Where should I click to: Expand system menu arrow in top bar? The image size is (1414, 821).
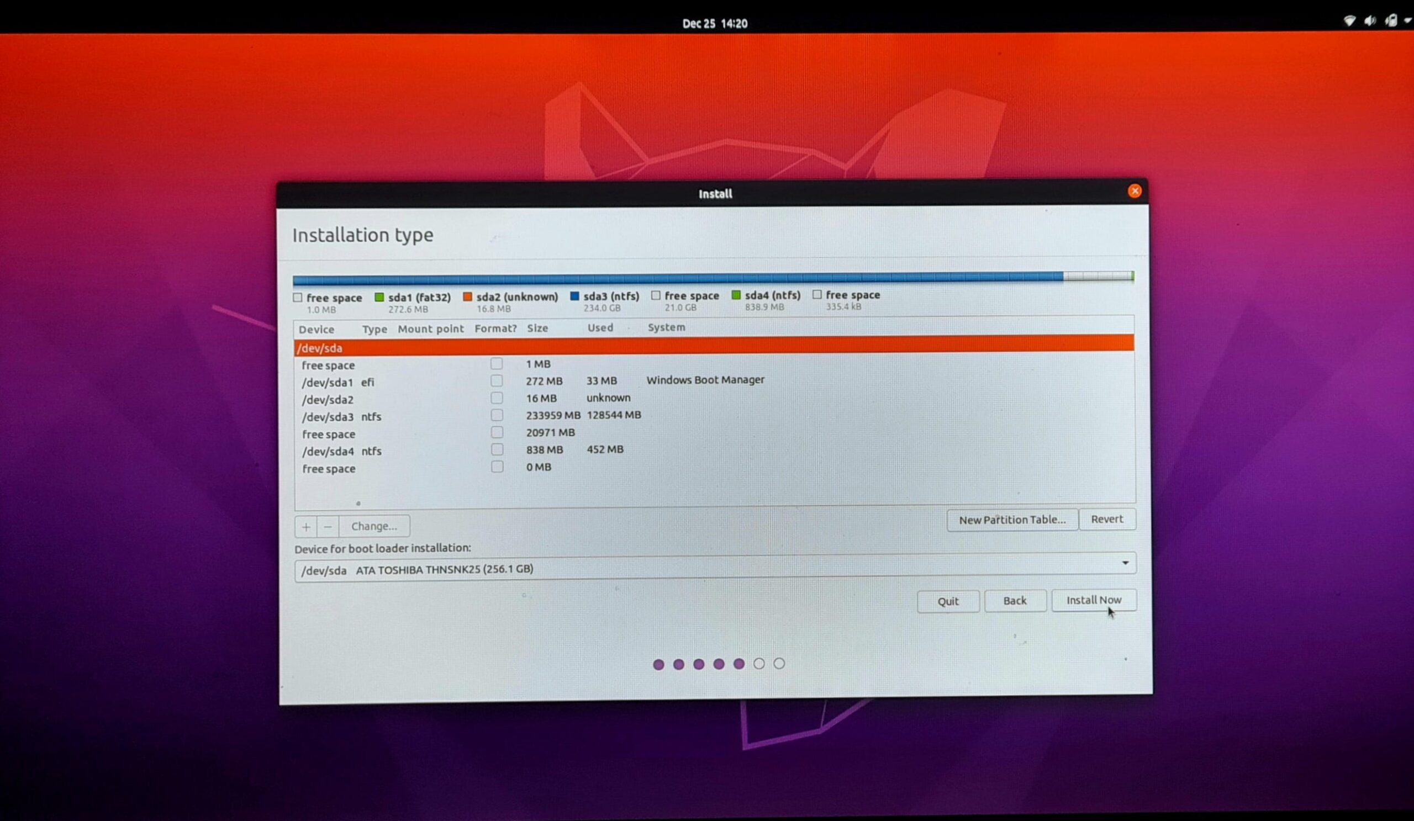pyautogui.click(x=1407, y=21)
